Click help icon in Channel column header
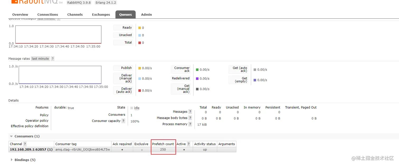Viewport: 399px width, 166px height. (x=25, y=144)
